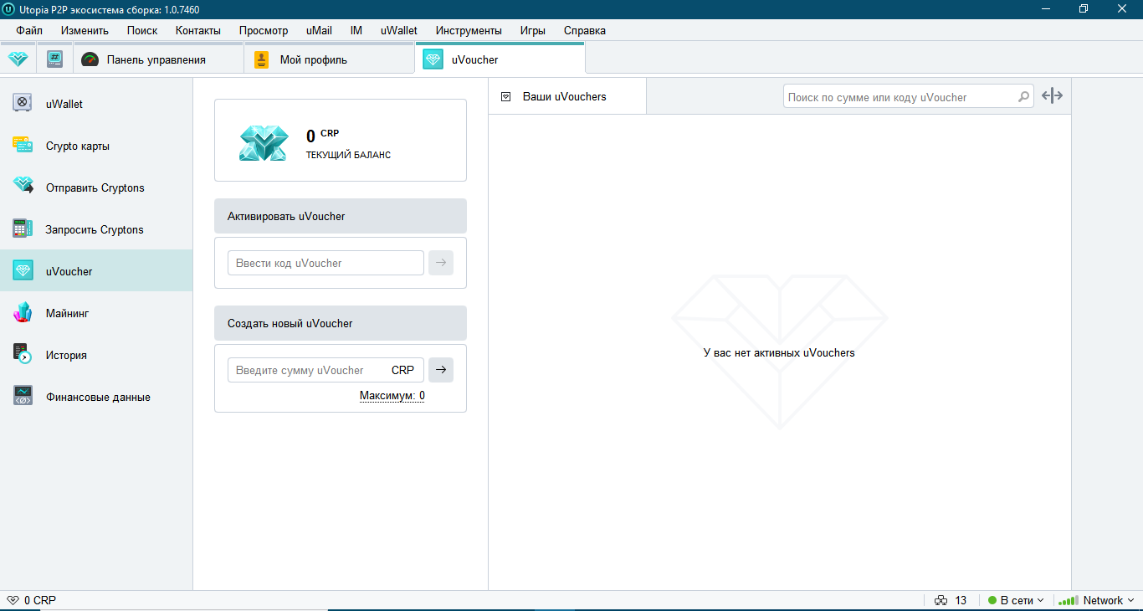
Task: Open the Контакты menu
Action: click(x=198, y=30)
